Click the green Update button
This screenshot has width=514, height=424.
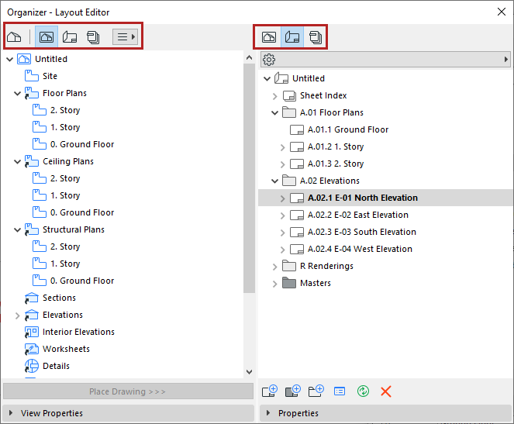[363, 391]
